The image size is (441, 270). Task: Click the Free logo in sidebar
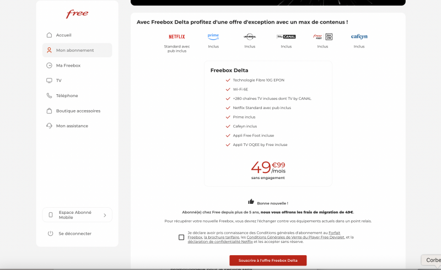click(77, 14)
